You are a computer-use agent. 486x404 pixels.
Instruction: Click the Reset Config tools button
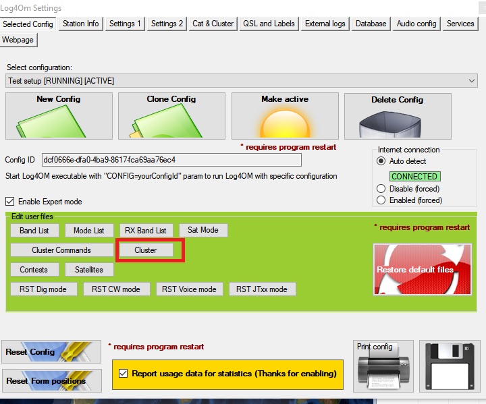coord(51,351)
